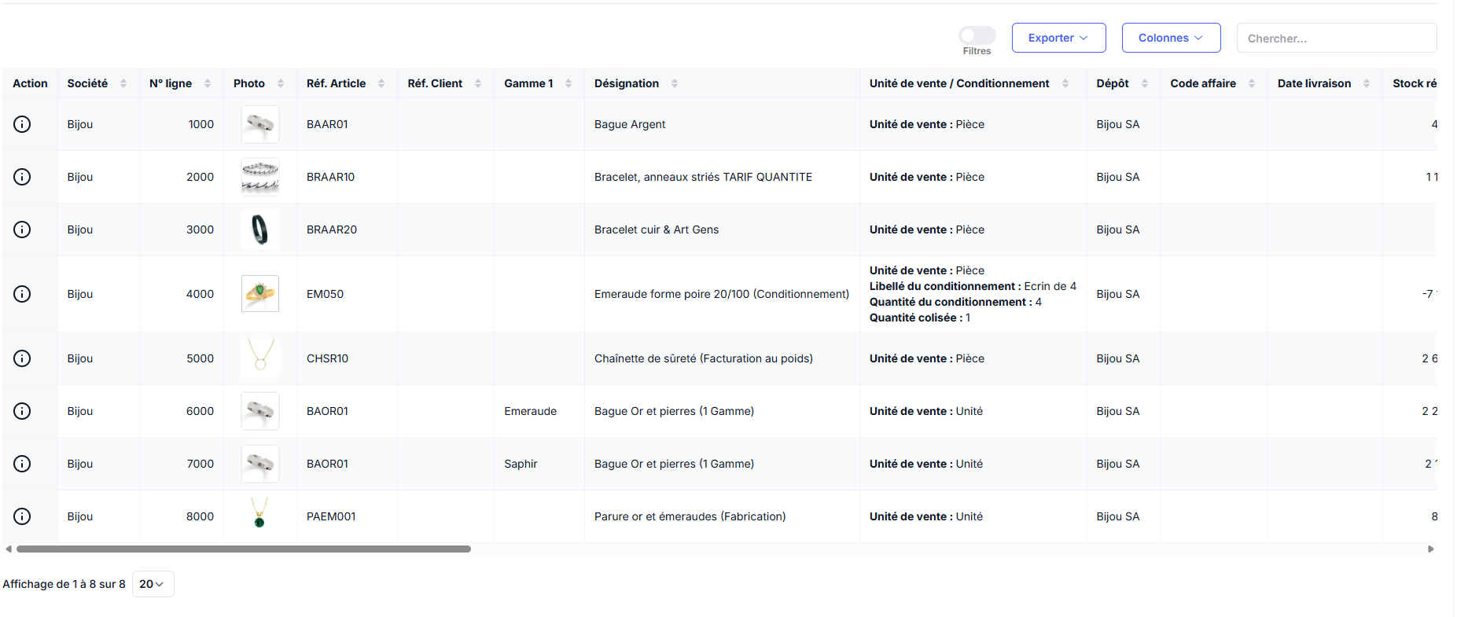Sort table by Désignation sort icon
1457x617 pixels.
675,83
